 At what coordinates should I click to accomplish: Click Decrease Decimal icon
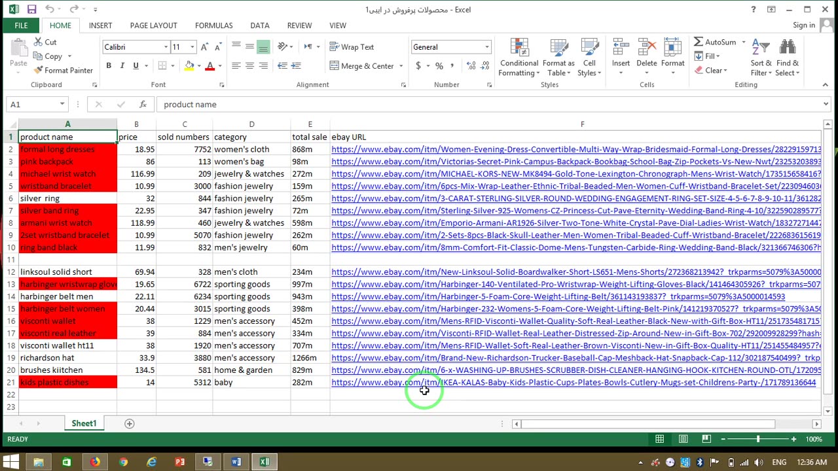coord(484,65)
